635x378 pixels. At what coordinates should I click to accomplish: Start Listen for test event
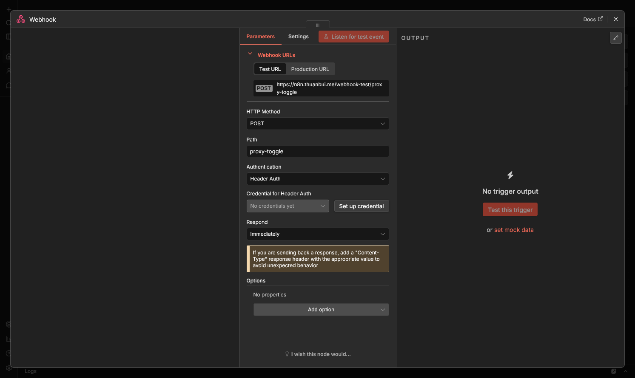[354, 37]
